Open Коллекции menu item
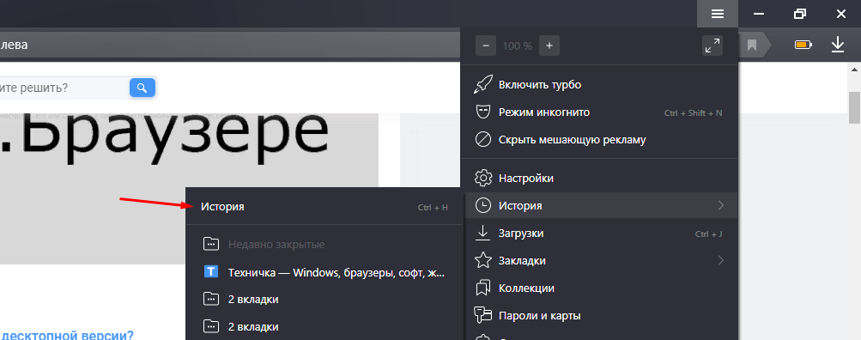Image resolution: width=861 pixels, height=340 pixels. [600, 288]
